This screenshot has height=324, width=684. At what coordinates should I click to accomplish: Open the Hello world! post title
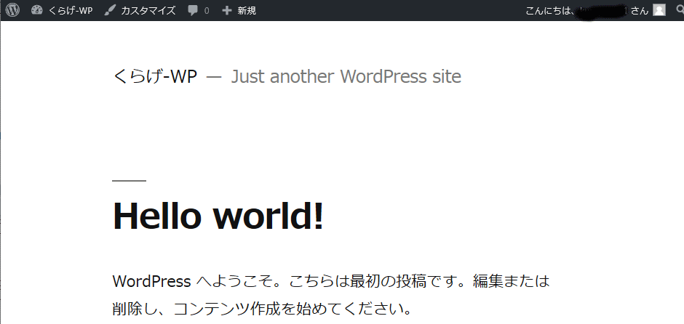click(218, 215)
